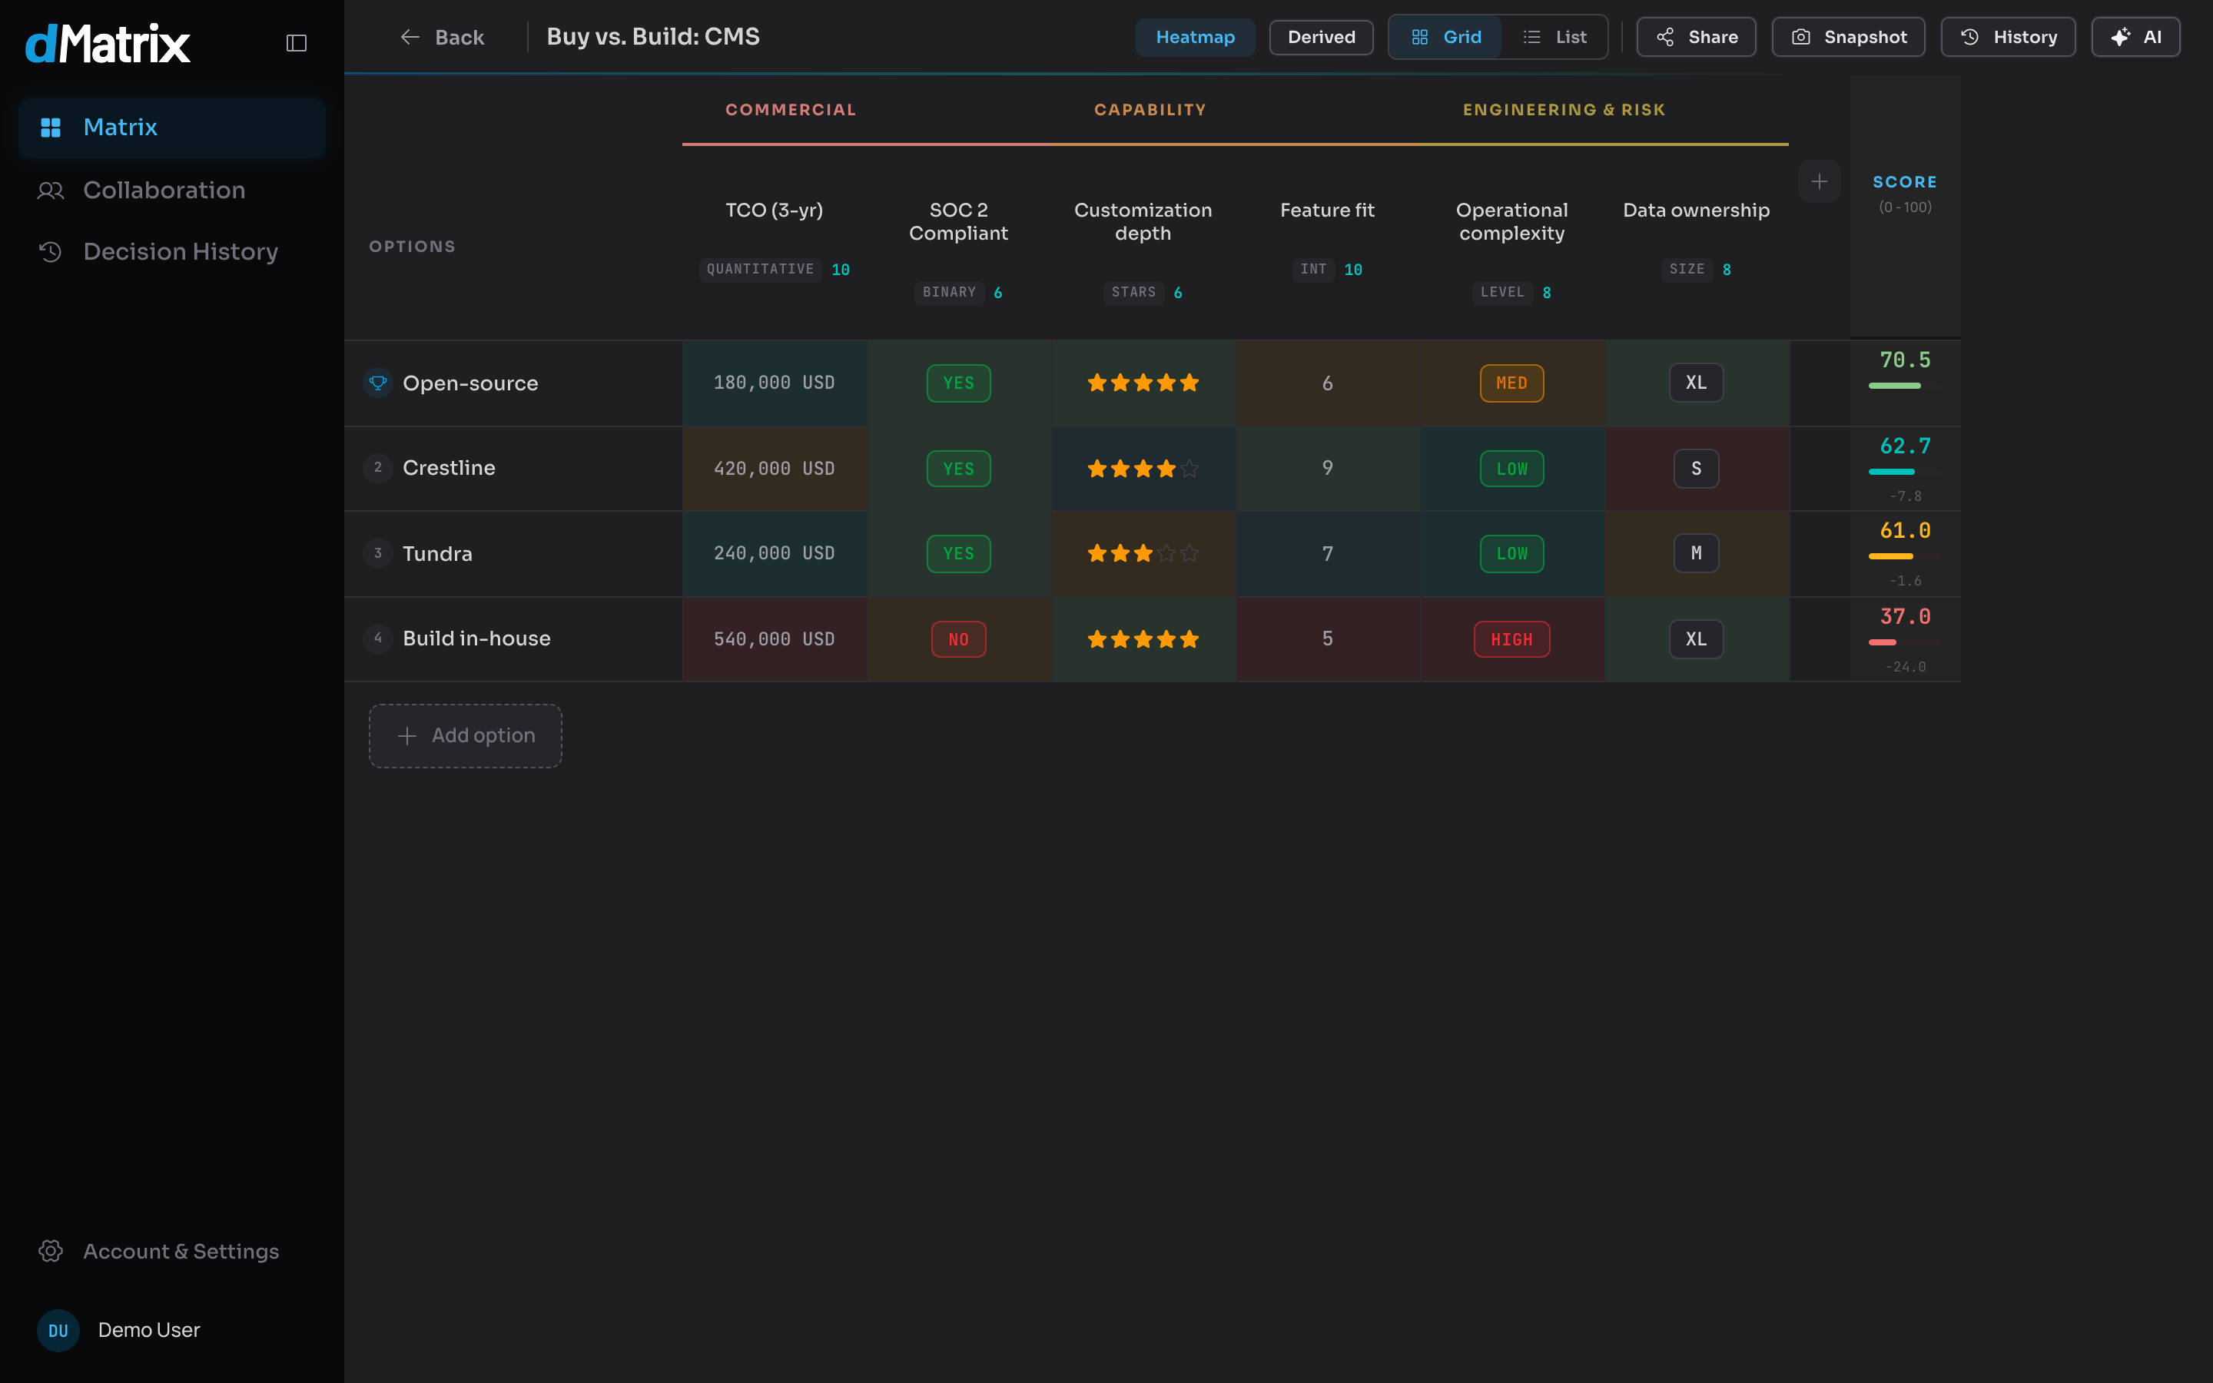Open the AI assistant
The width and height of the screenshot is (2213, 1383).
pyautogui.click(x=2135, y=38)
